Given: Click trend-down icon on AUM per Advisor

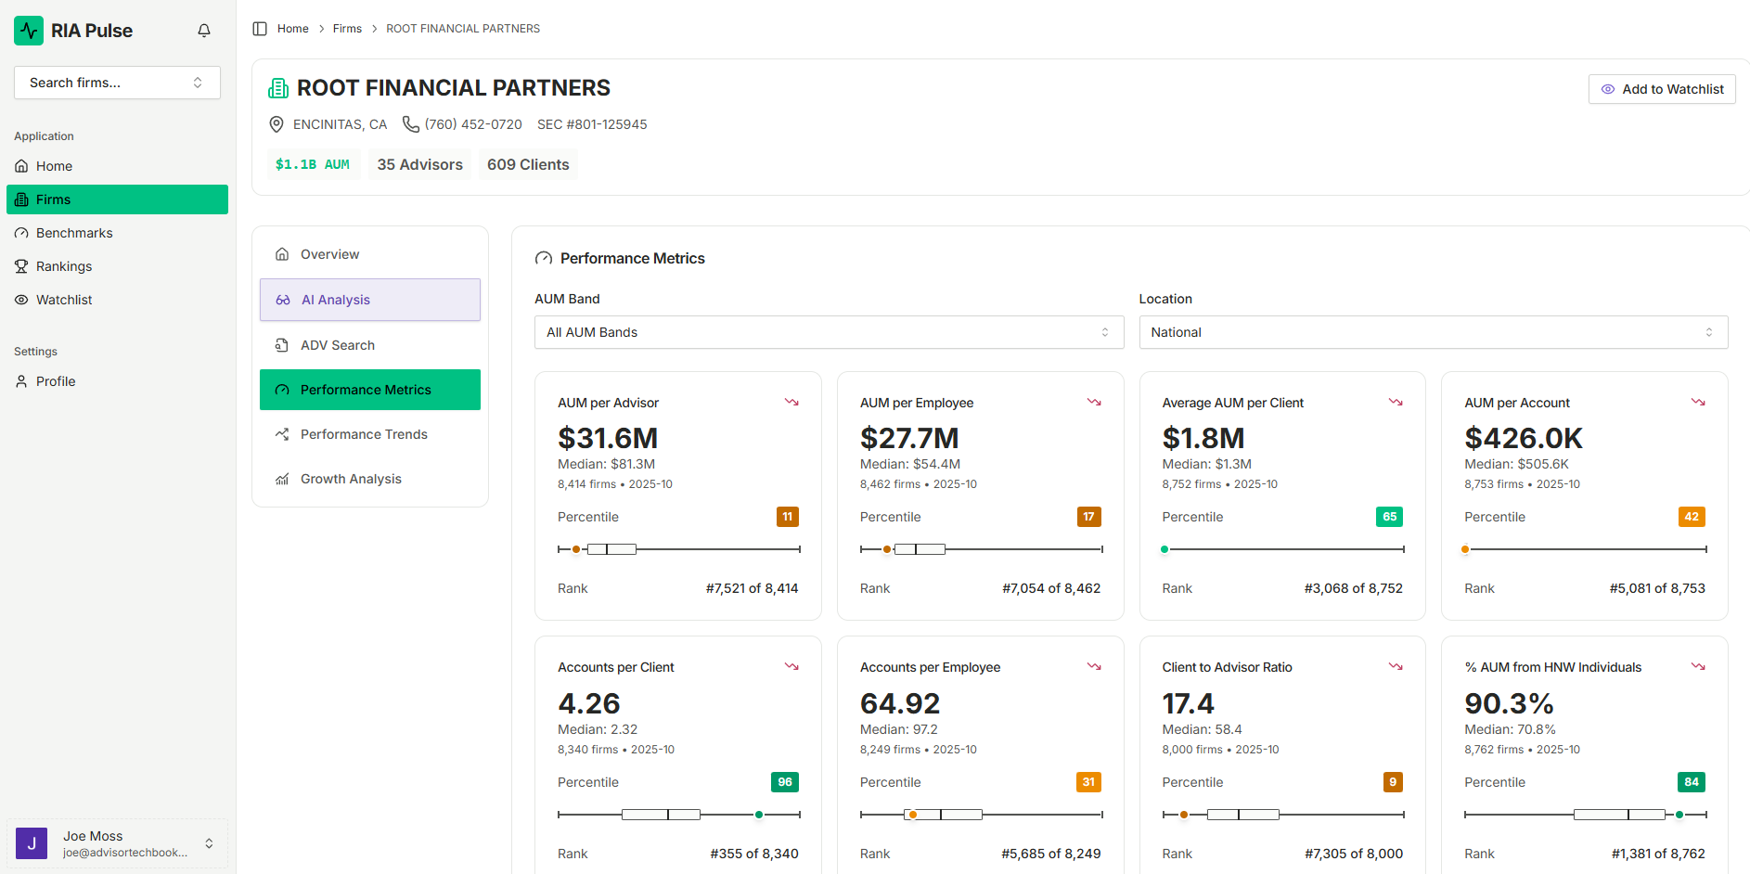Looking at the screenshot, I should 791,402.
